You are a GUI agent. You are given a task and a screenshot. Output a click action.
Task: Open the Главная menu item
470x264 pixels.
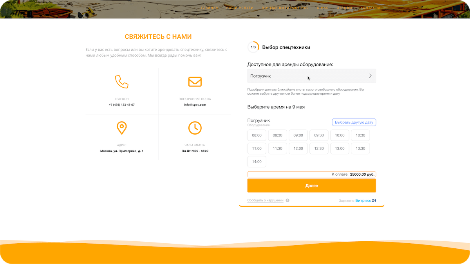click(209, 8)
